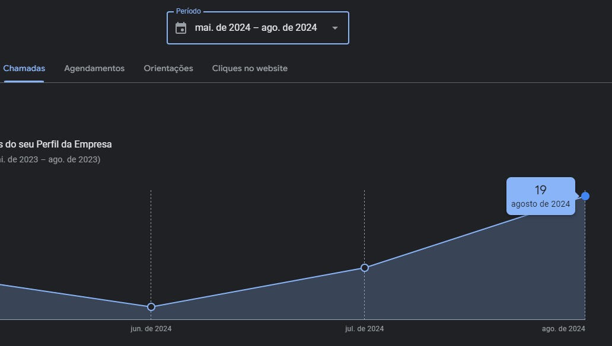Open the Cliques no website tab
Viewport: 612px width, 346px height.
(250, 68)
